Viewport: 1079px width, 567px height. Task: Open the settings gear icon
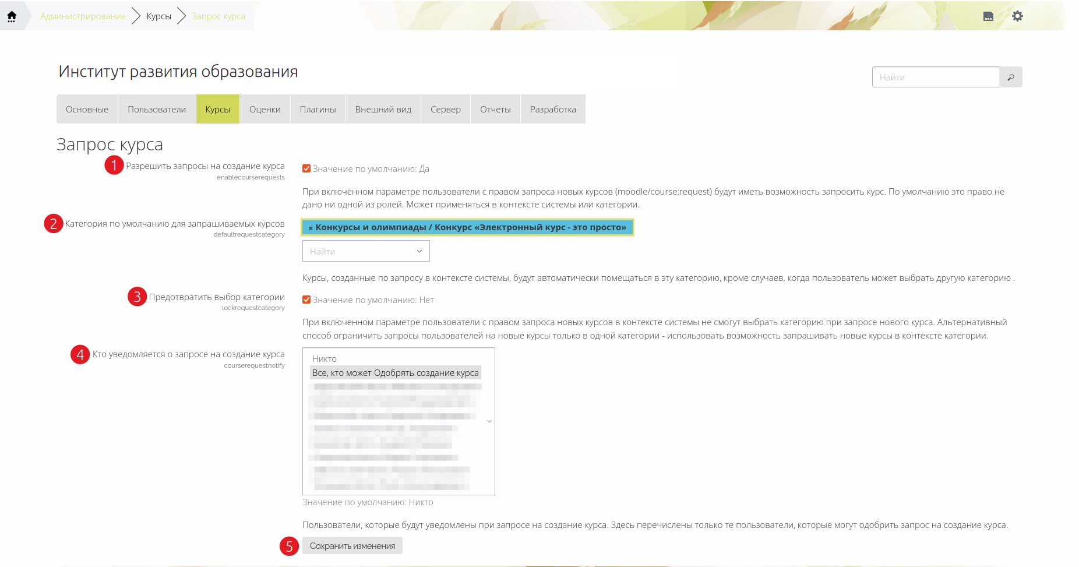click(1017, 16)
